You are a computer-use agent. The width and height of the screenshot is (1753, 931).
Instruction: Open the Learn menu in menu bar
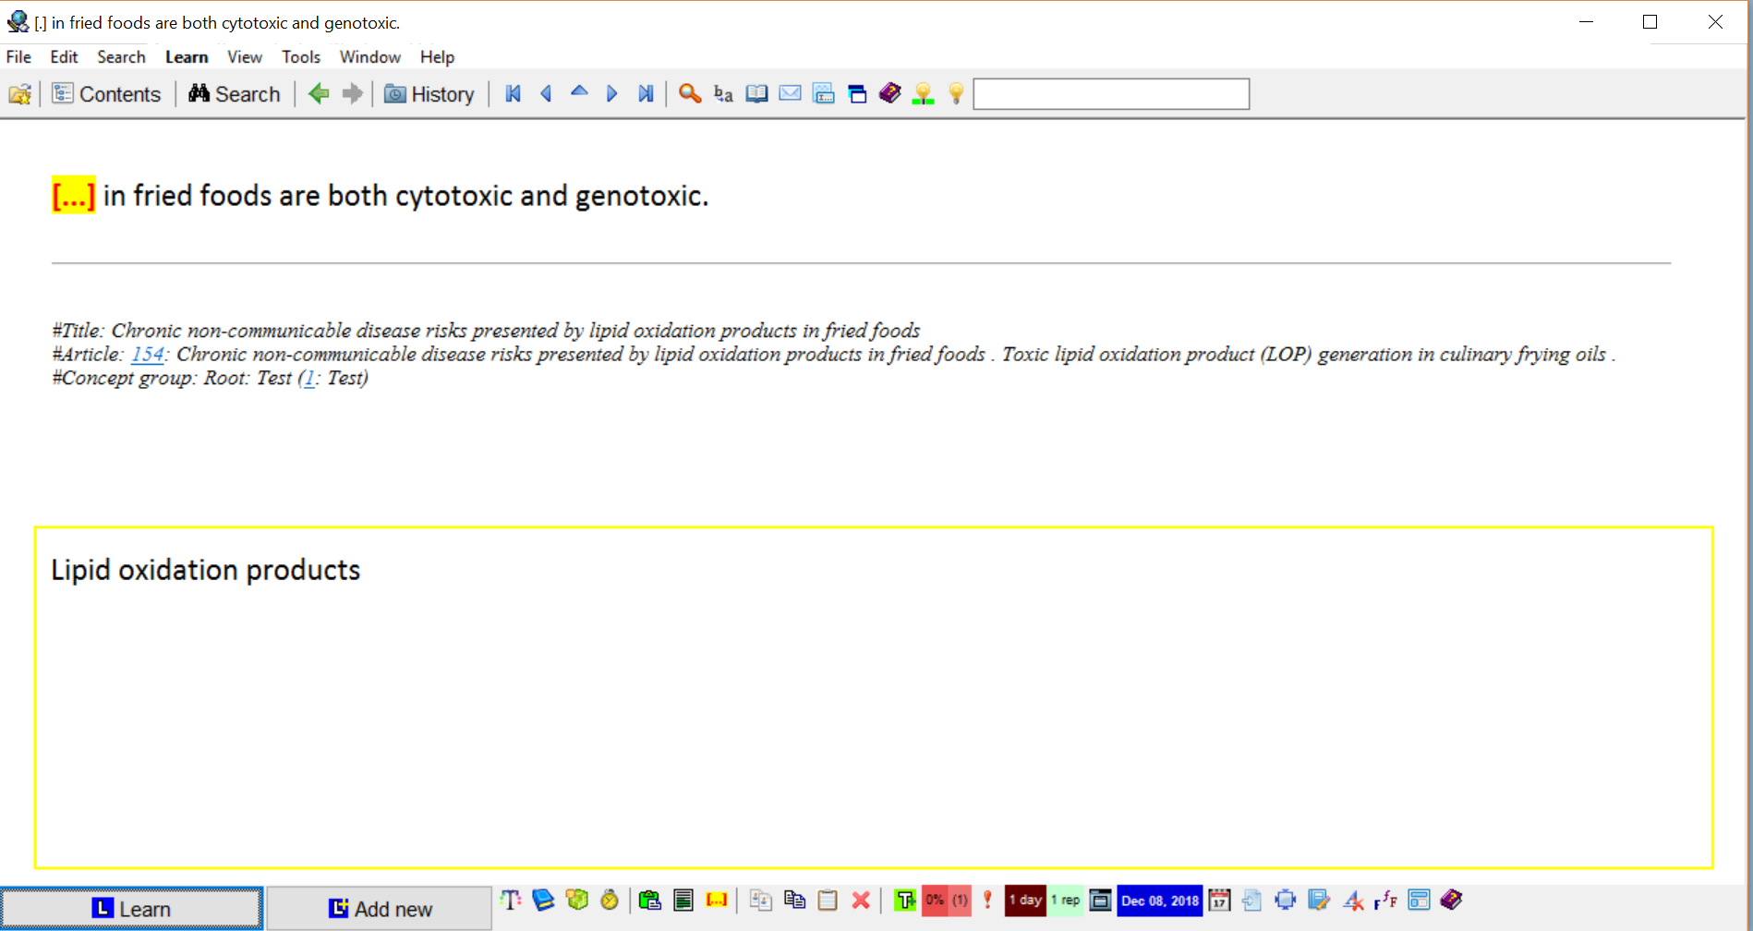click(x=187, y=57)
